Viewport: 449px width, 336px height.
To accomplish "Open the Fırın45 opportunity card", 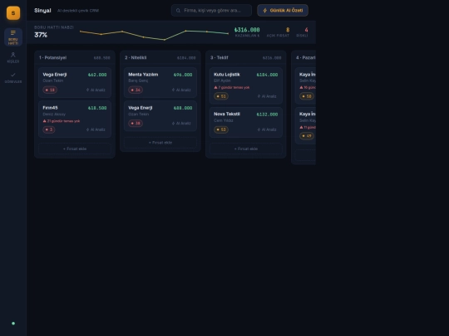I will 75,119.
